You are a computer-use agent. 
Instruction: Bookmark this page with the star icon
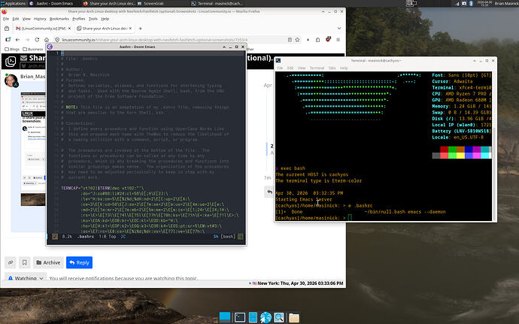pyautogui.click(x=298, y=40)
